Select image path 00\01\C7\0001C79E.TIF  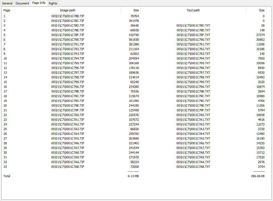(68, 105)
